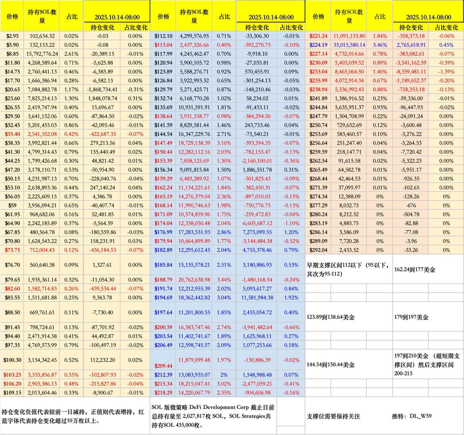This screenshot has height=435, width=464.
Task: Click the 16,347,229.76 holdings value
Action: [194, 134]
